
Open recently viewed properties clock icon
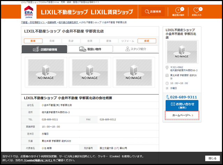[178, 12]
